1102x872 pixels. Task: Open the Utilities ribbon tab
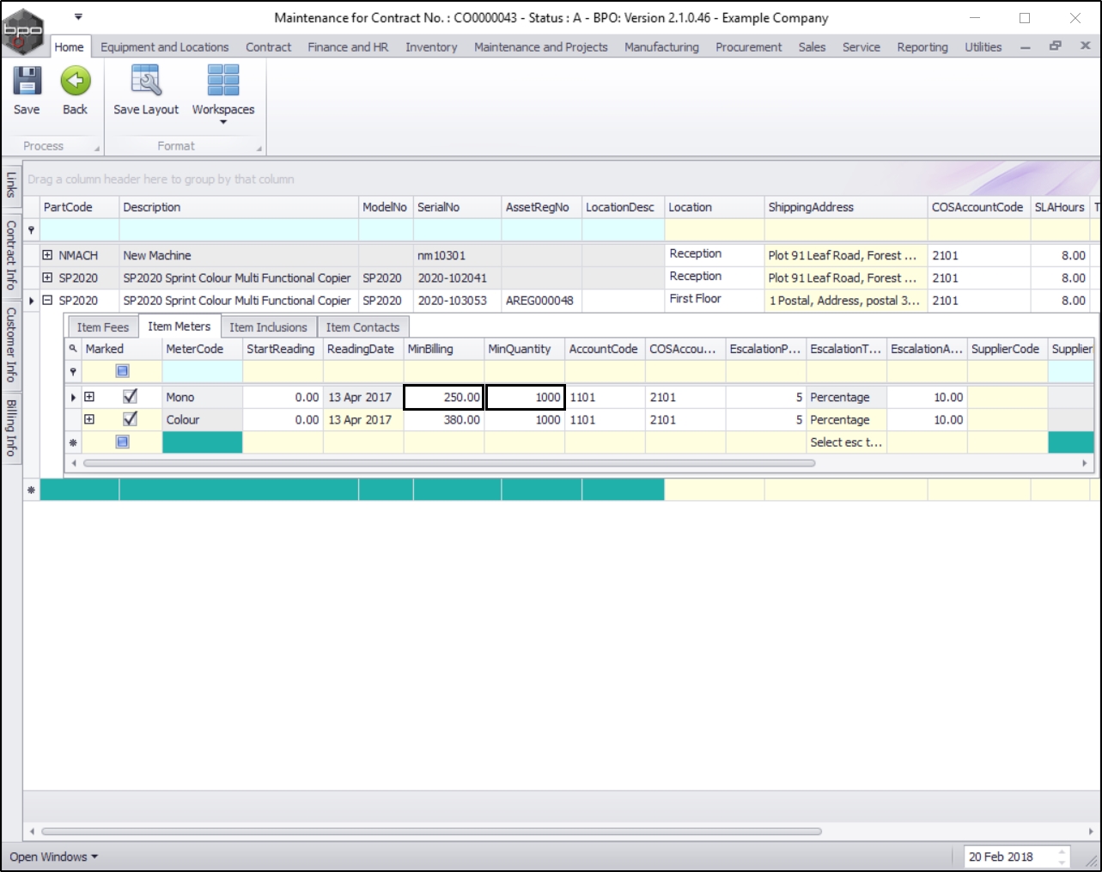983,47
